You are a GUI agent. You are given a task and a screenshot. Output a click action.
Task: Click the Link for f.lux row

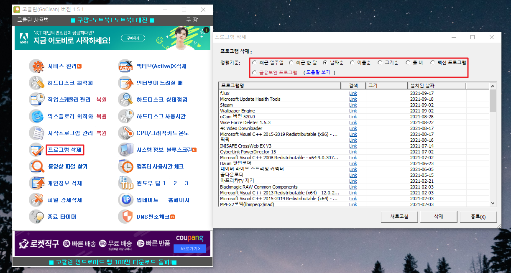click(x=353, y=93)
